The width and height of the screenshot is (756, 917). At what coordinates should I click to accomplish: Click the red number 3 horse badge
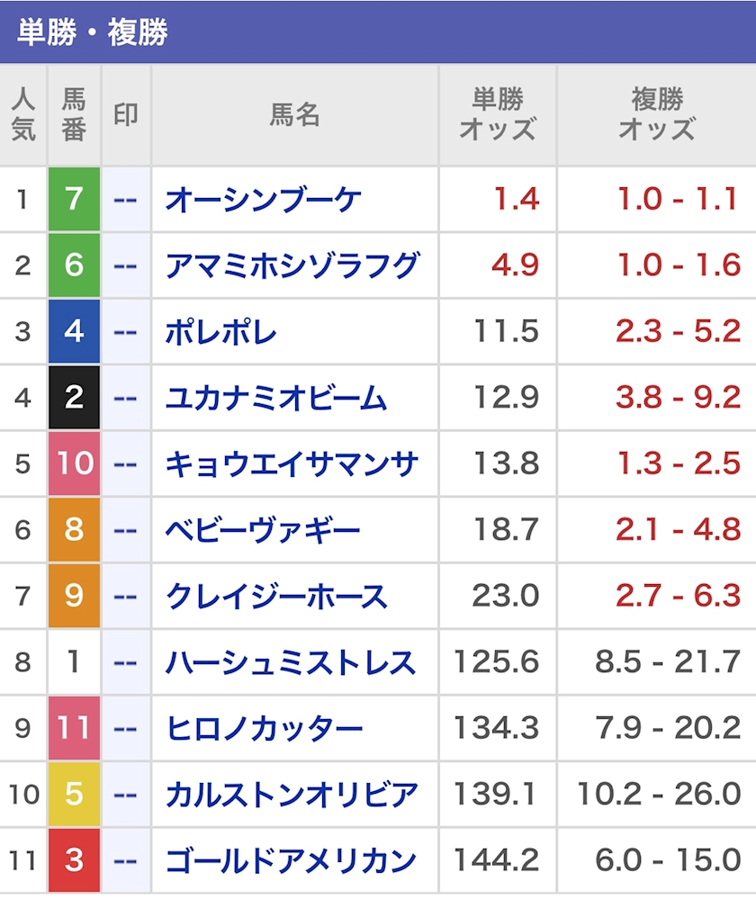point(74,860)
